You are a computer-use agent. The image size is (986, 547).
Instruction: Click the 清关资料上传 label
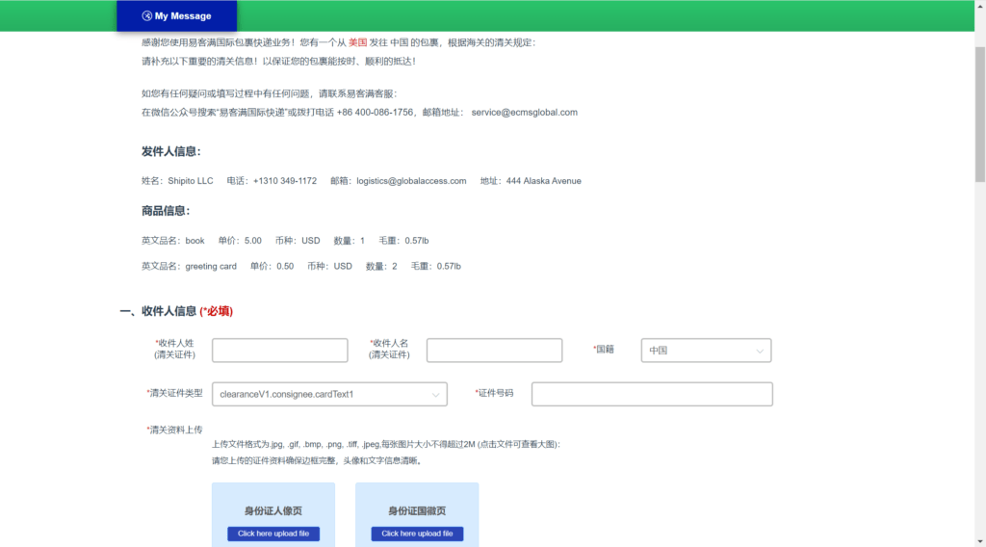pyautogui.click(x=176, y=430)
